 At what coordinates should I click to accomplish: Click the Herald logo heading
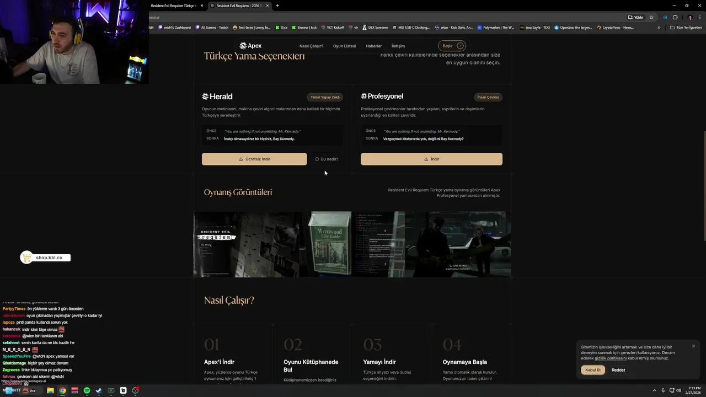click(217, 96)
